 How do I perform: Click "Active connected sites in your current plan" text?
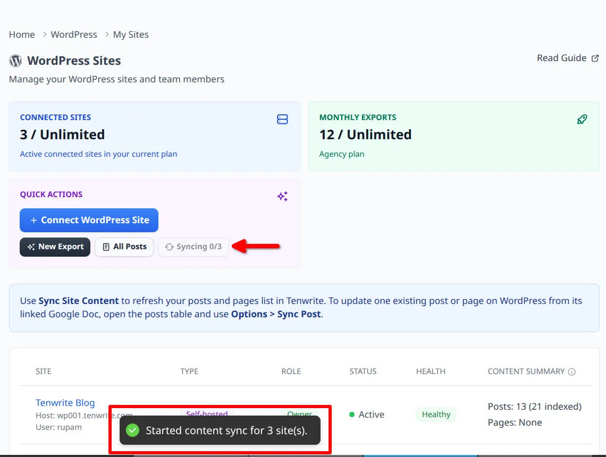(x=98, y=154)
